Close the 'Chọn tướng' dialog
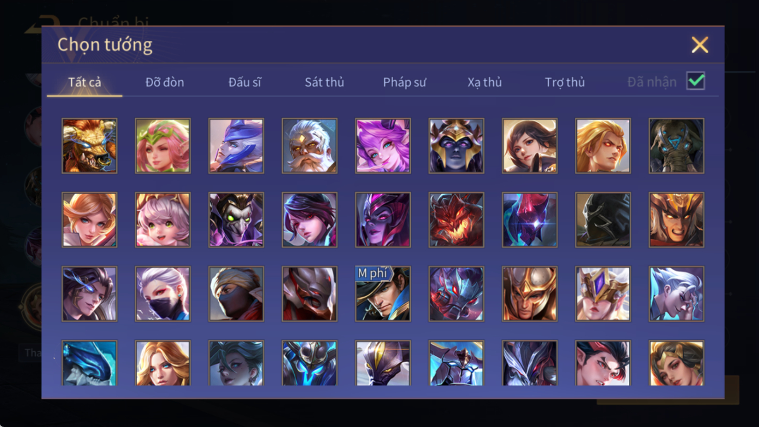 click(x=700, y=45)
